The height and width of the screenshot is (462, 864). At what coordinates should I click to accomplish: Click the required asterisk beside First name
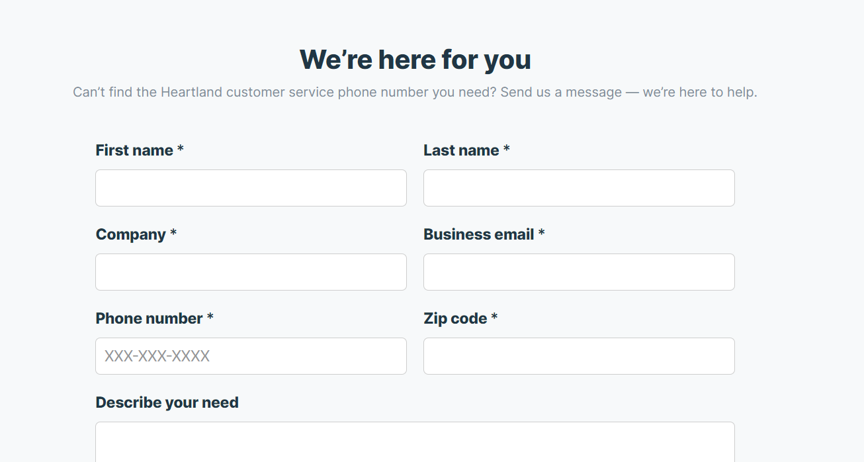(180, 150)
